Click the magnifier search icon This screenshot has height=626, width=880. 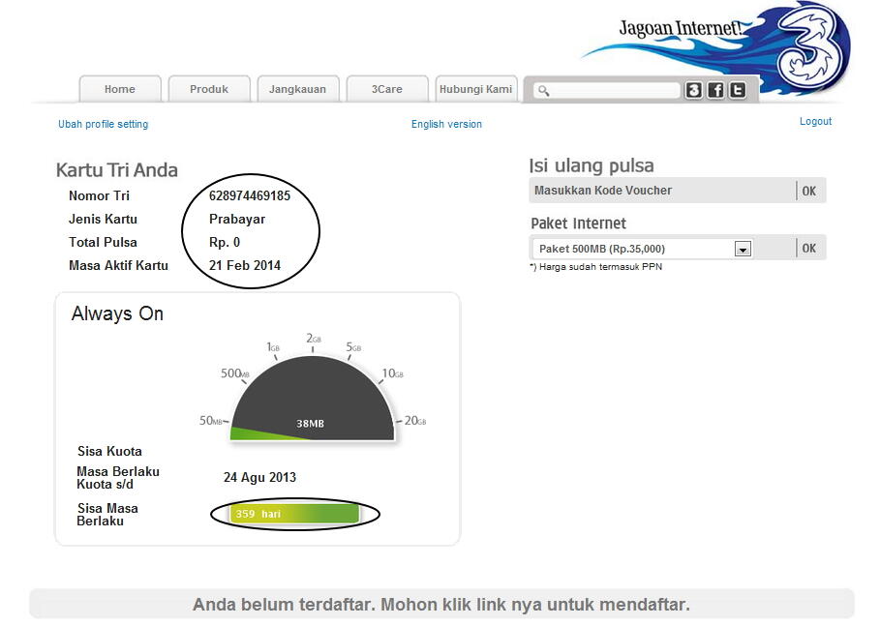point(543,90)
